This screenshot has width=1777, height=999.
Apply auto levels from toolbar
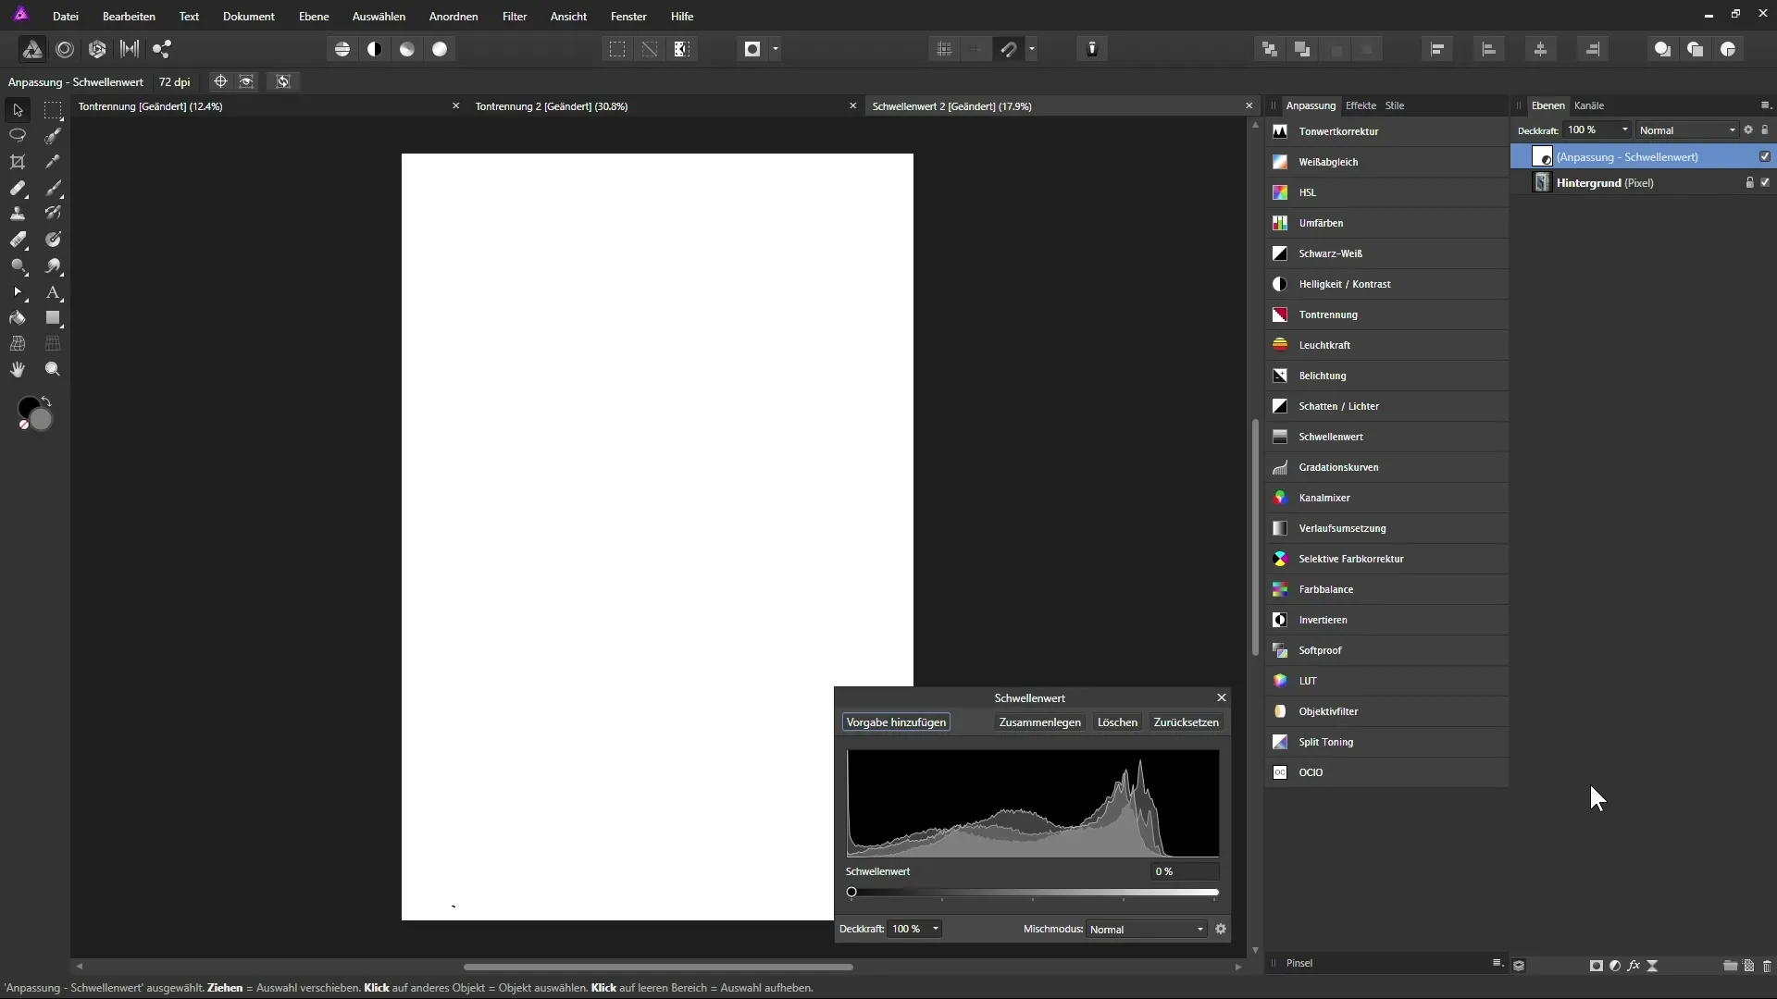(x=342, y=49)
